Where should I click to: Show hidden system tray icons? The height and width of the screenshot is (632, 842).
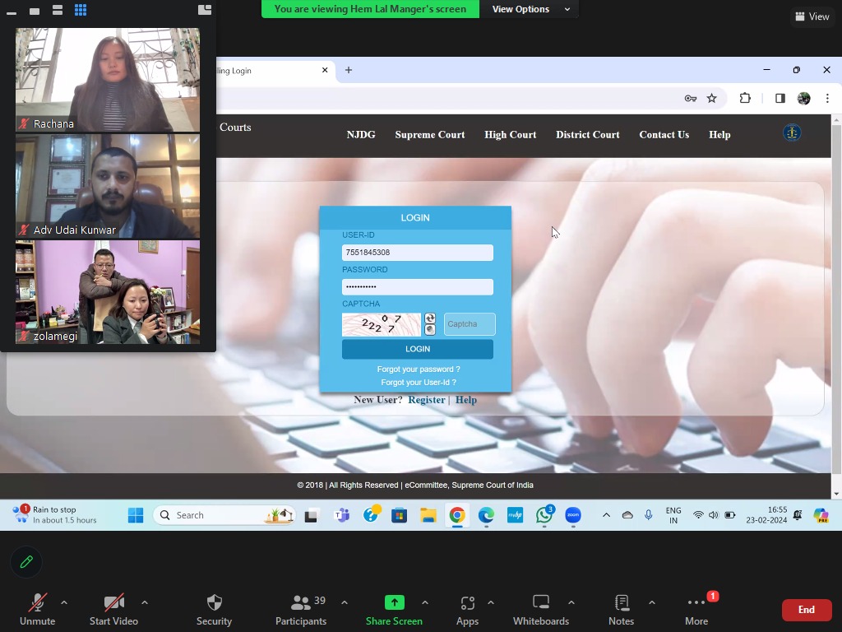606,515
